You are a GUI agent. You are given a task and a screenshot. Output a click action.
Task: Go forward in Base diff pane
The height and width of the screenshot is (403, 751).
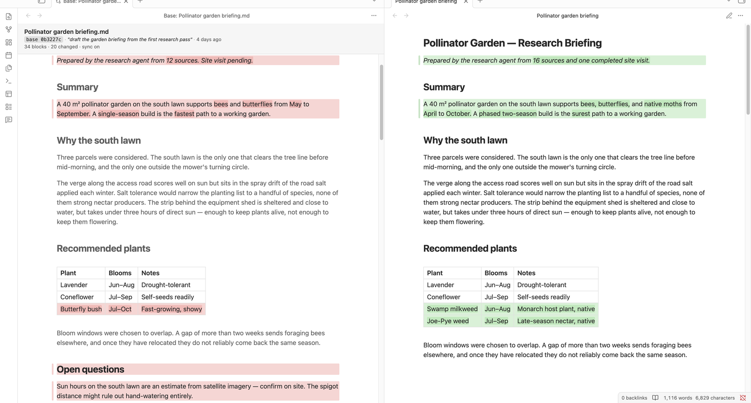pos(40,15)
